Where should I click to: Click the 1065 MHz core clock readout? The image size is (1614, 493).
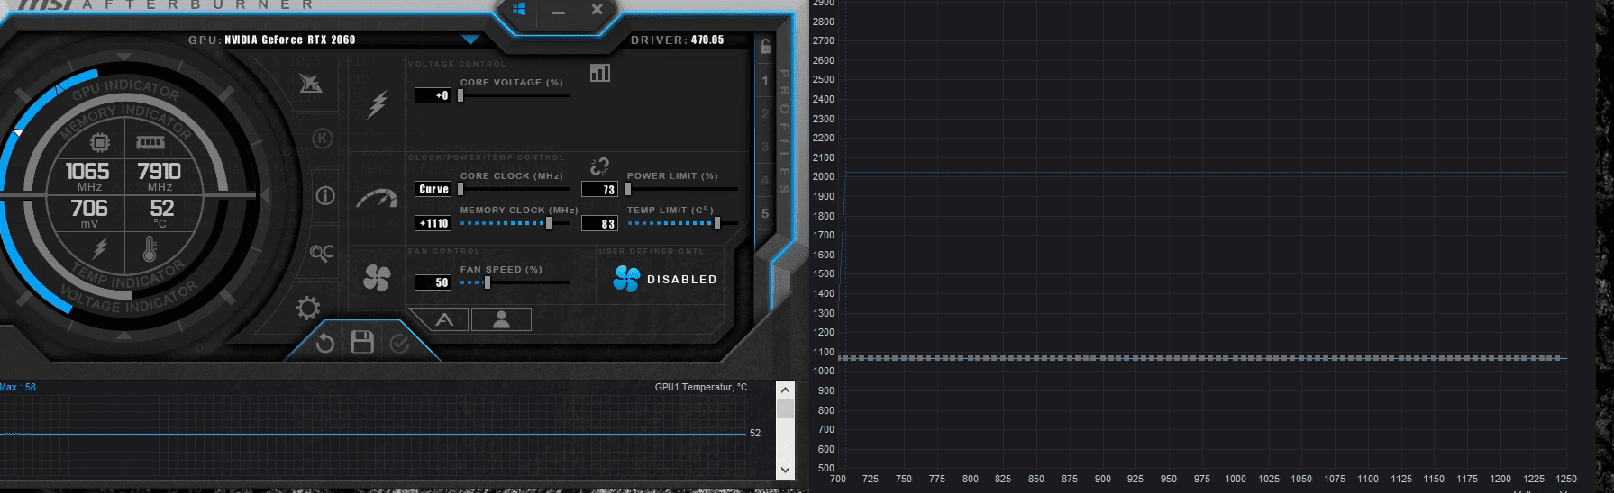[x=87, y=171]
